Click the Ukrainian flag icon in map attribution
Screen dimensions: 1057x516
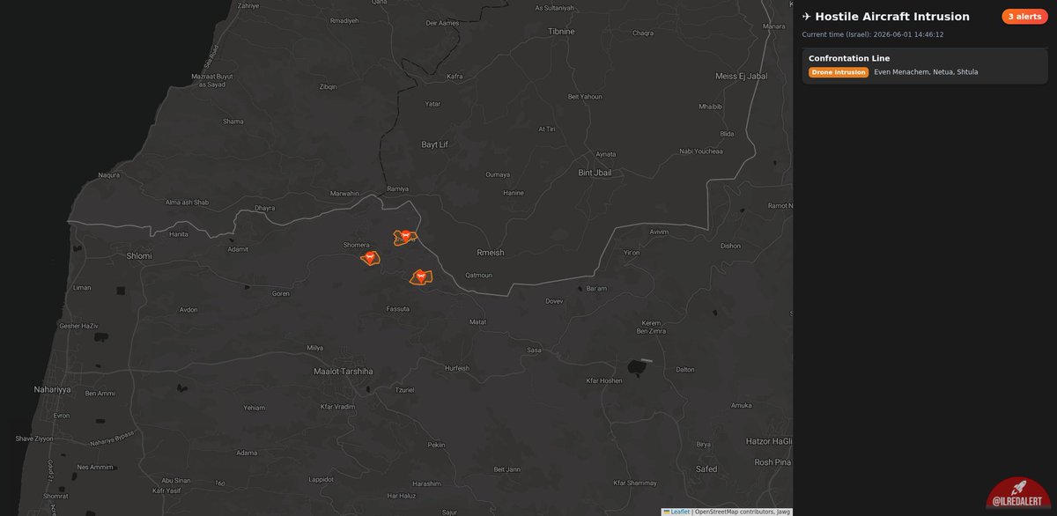pyautogui.click(x=667, y=511)
